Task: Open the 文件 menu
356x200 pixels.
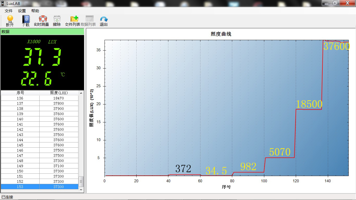Action: point(9,11)
